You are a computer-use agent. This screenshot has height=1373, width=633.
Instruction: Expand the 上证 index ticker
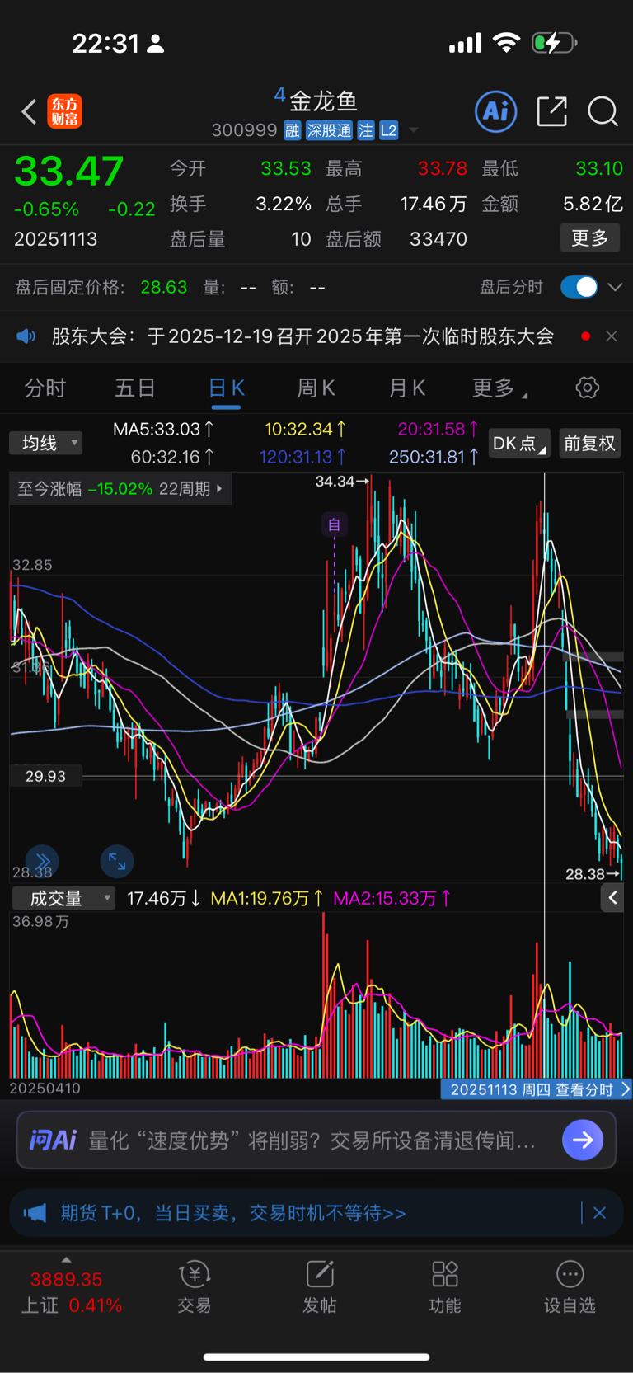point(66,1260)
